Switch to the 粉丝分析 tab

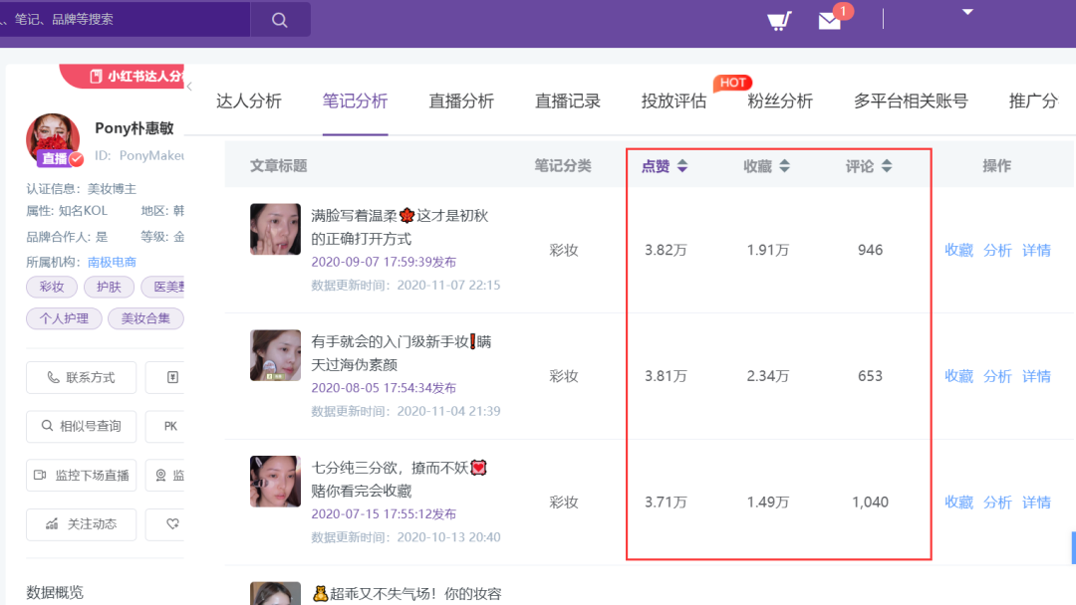[x=780, y=101]
